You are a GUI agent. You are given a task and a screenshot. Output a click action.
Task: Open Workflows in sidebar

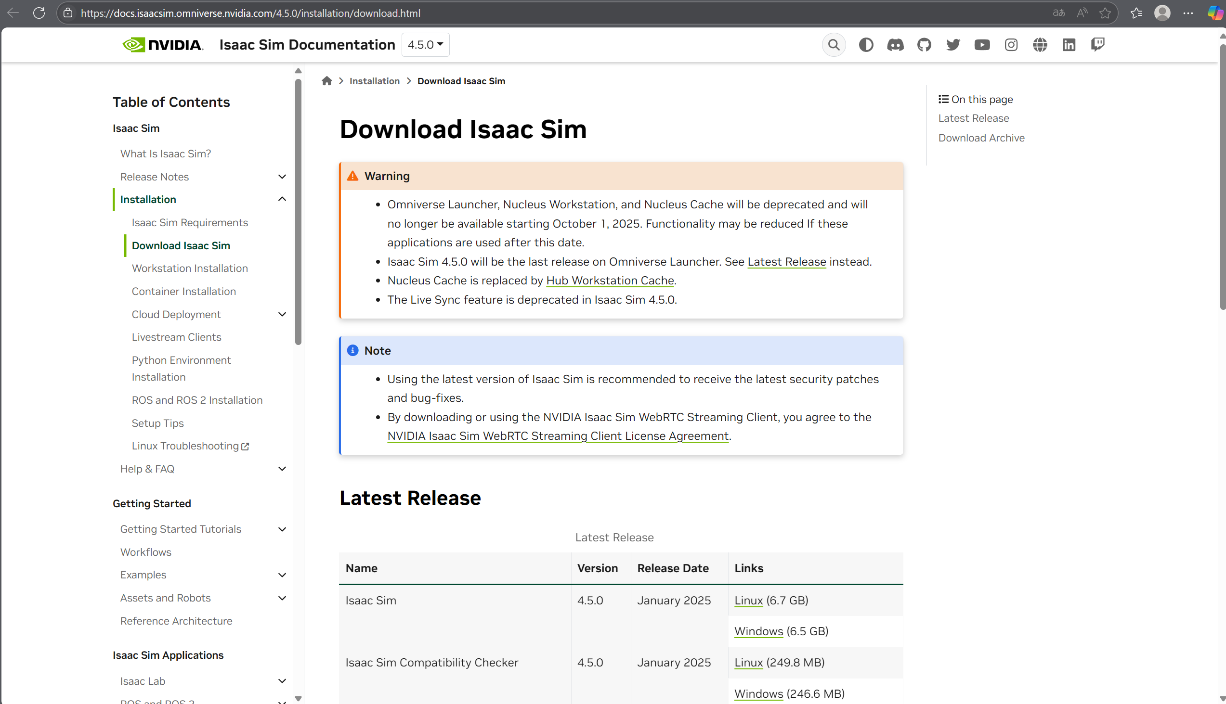[145, 552]
